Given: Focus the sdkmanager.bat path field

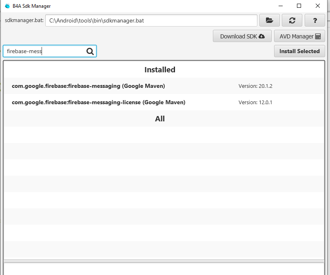Looking at the screenshot, I should click(x=151, y=20).
